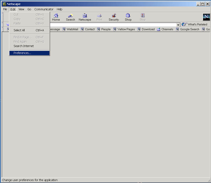This screenshot has height=183, width=211.
Task: Click the Netscape N logo
Action: pyautogui.click(x=206, y=17)
